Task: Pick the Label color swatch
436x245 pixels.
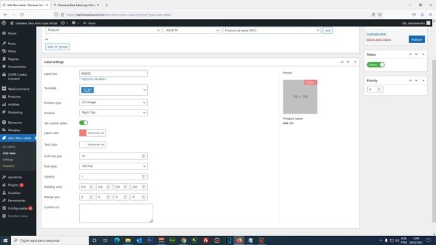Action: pyautogui.click(x=83, y=133)
